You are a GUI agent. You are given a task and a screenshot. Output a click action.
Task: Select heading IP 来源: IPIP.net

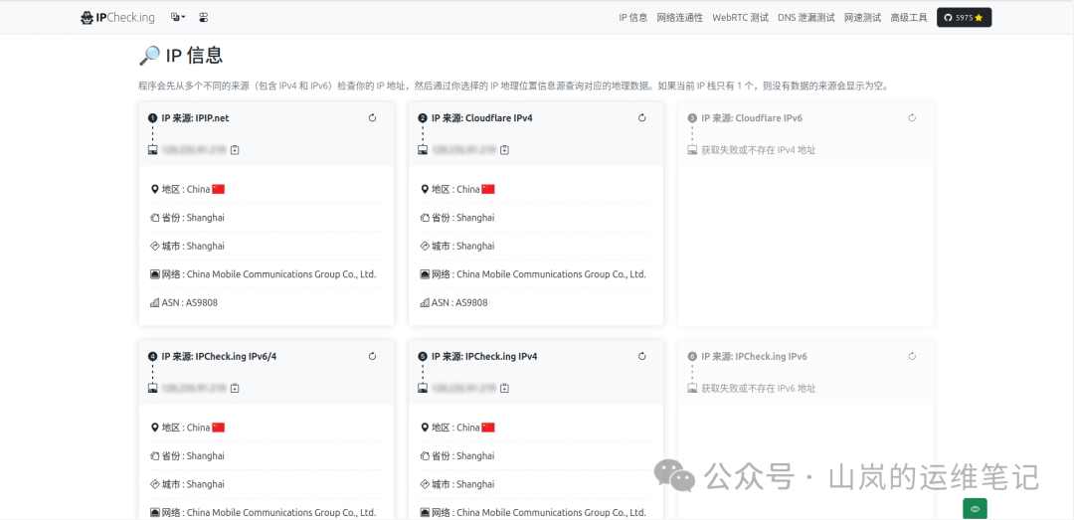tap(195, 118)
